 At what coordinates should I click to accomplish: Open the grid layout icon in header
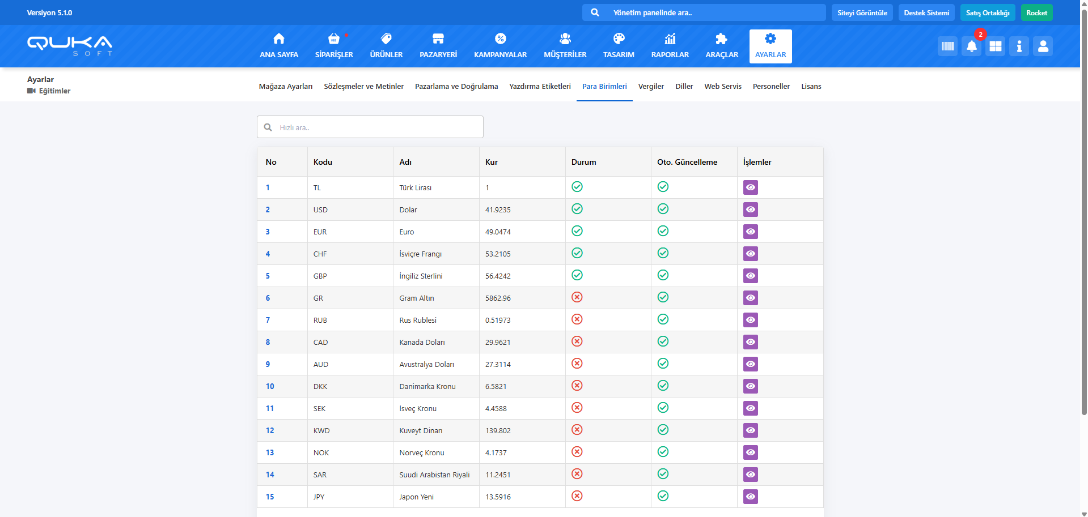click(995, 46)
